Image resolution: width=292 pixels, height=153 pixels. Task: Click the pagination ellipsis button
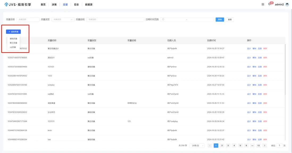tap(252, 146)
